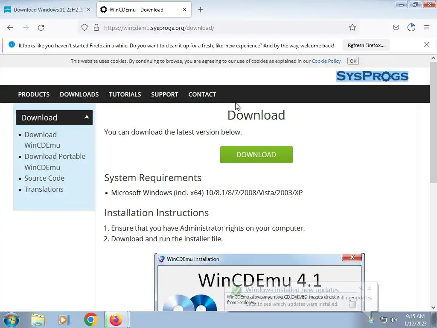This screenshot has height=328, width=437.
Task: Open Windows Explorer from the taskbar
Action: point(38,319)
